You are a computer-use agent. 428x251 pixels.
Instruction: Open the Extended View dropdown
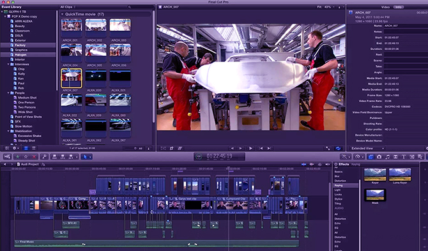[367, 148]
